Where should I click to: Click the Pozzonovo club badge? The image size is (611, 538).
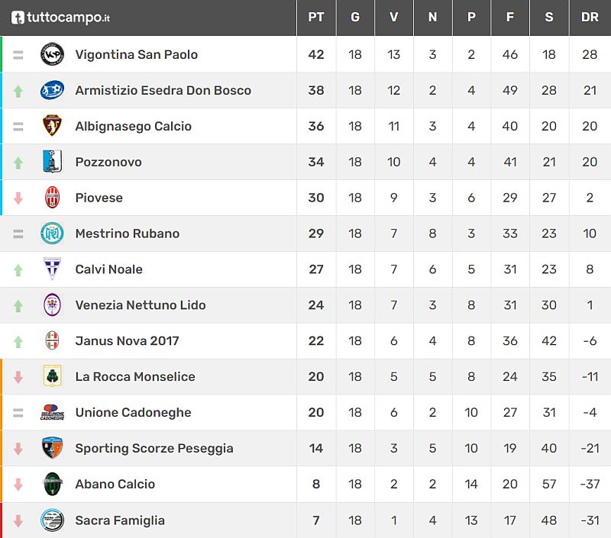pos(52,162)
